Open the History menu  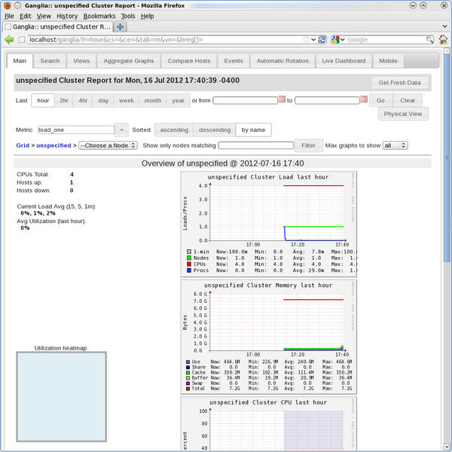(x=67, y=16)
